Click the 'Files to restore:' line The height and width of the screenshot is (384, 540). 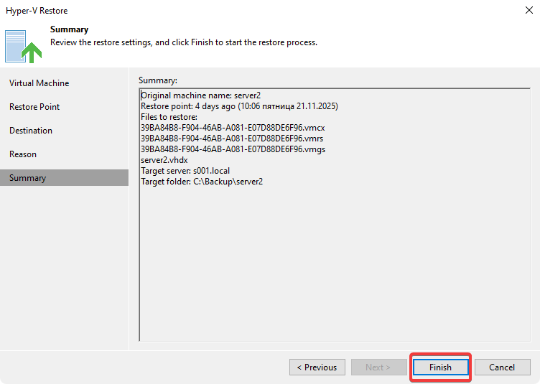coord(168,117)
